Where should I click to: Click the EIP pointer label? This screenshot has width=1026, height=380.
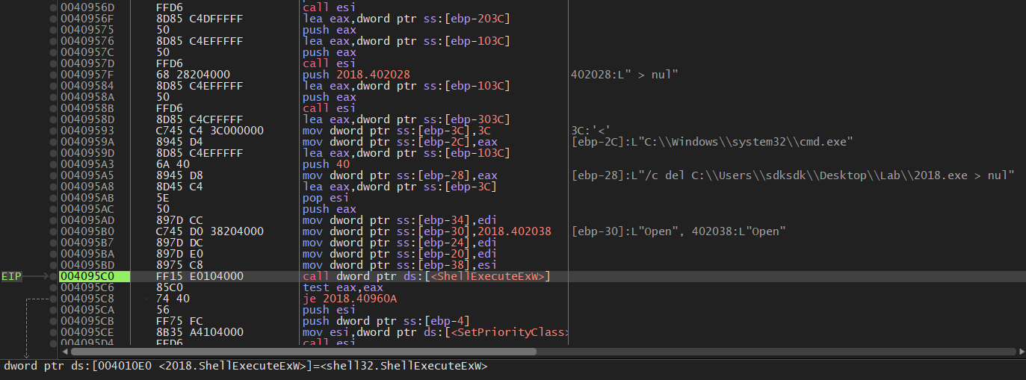pyautogui.click(x=10, y=276)
